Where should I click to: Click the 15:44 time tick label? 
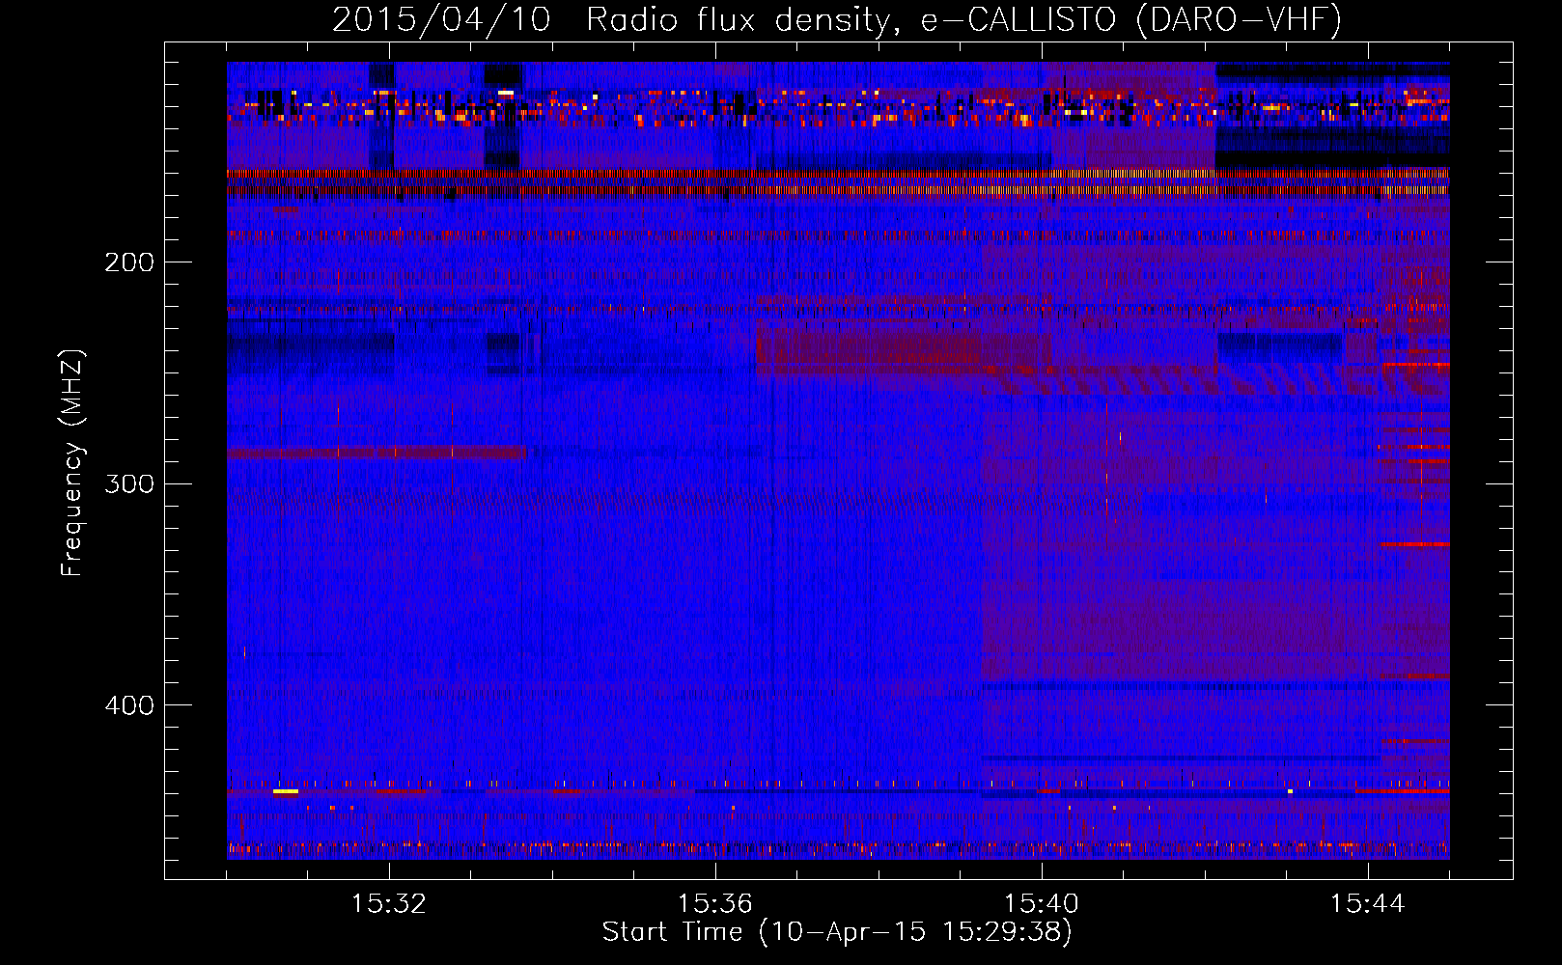click(1368, 904)
